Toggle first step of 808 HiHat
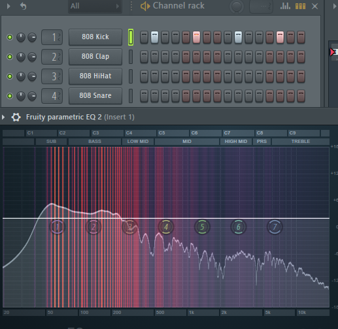Viewport: 338px width, 329px height. coord(144,76)
